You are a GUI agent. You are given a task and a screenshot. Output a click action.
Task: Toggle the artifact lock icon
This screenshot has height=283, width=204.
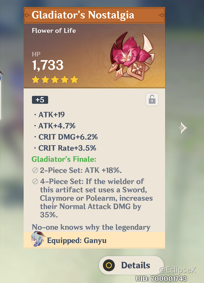coord(152,99)
